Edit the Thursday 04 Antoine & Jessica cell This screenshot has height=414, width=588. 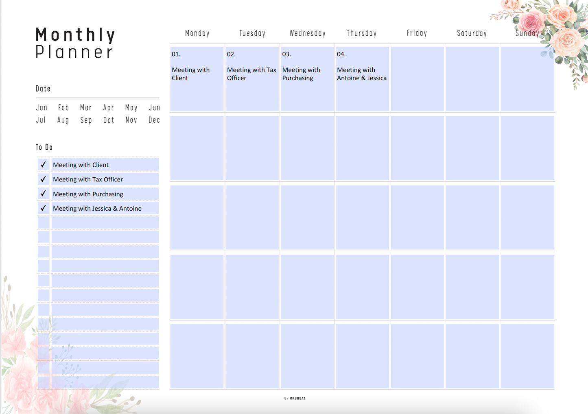tap(362, 78)
